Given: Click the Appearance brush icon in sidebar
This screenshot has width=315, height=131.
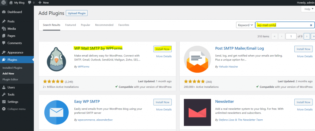Looking at the screenshot, I should point(4,52).
